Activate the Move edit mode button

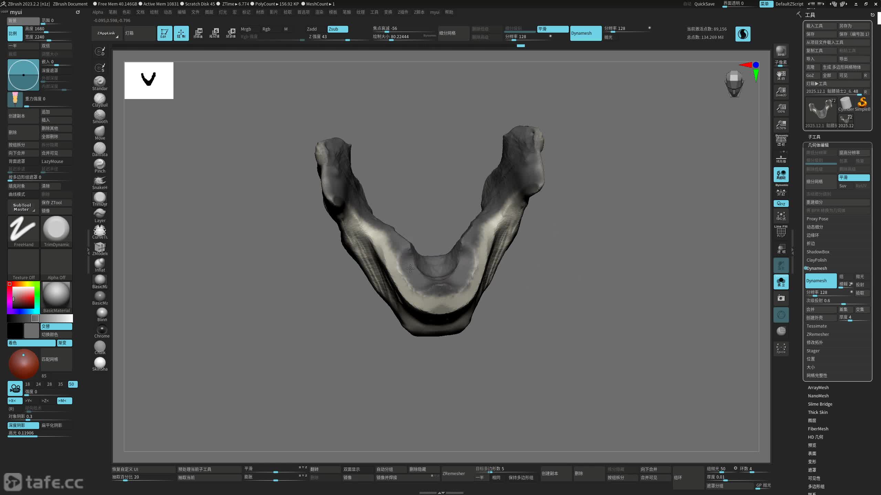click(198, 33)
